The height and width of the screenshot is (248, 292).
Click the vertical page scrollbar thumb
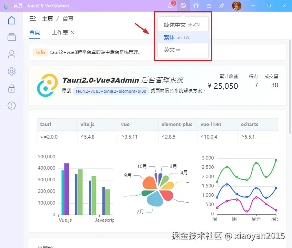coord(290,87)
